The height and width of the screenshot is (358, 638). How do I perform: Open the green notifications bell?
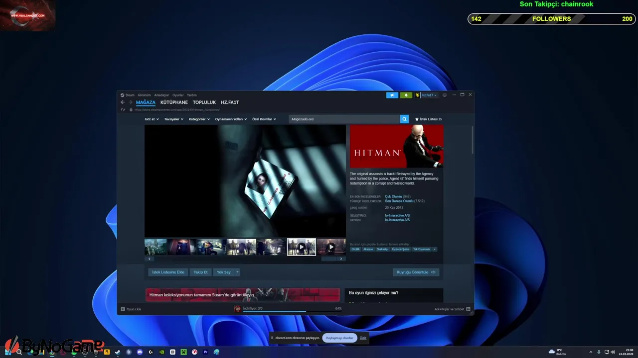click(406, 95)
